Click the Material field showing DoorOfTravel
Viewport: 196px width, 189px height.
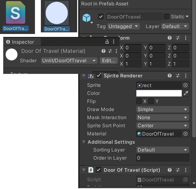pos(159,134)
